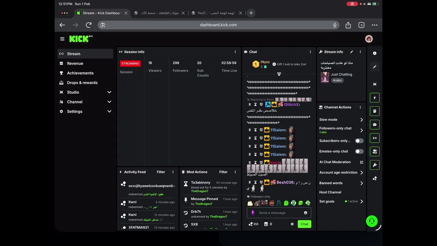Open Revenue in the sidebar

85,64
